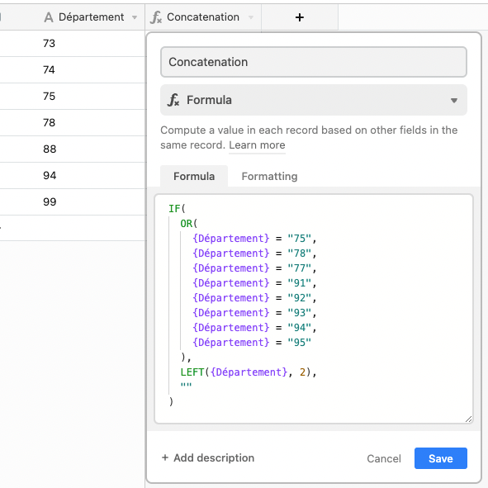Click the Concatenation field name input

tap(314, 62)
